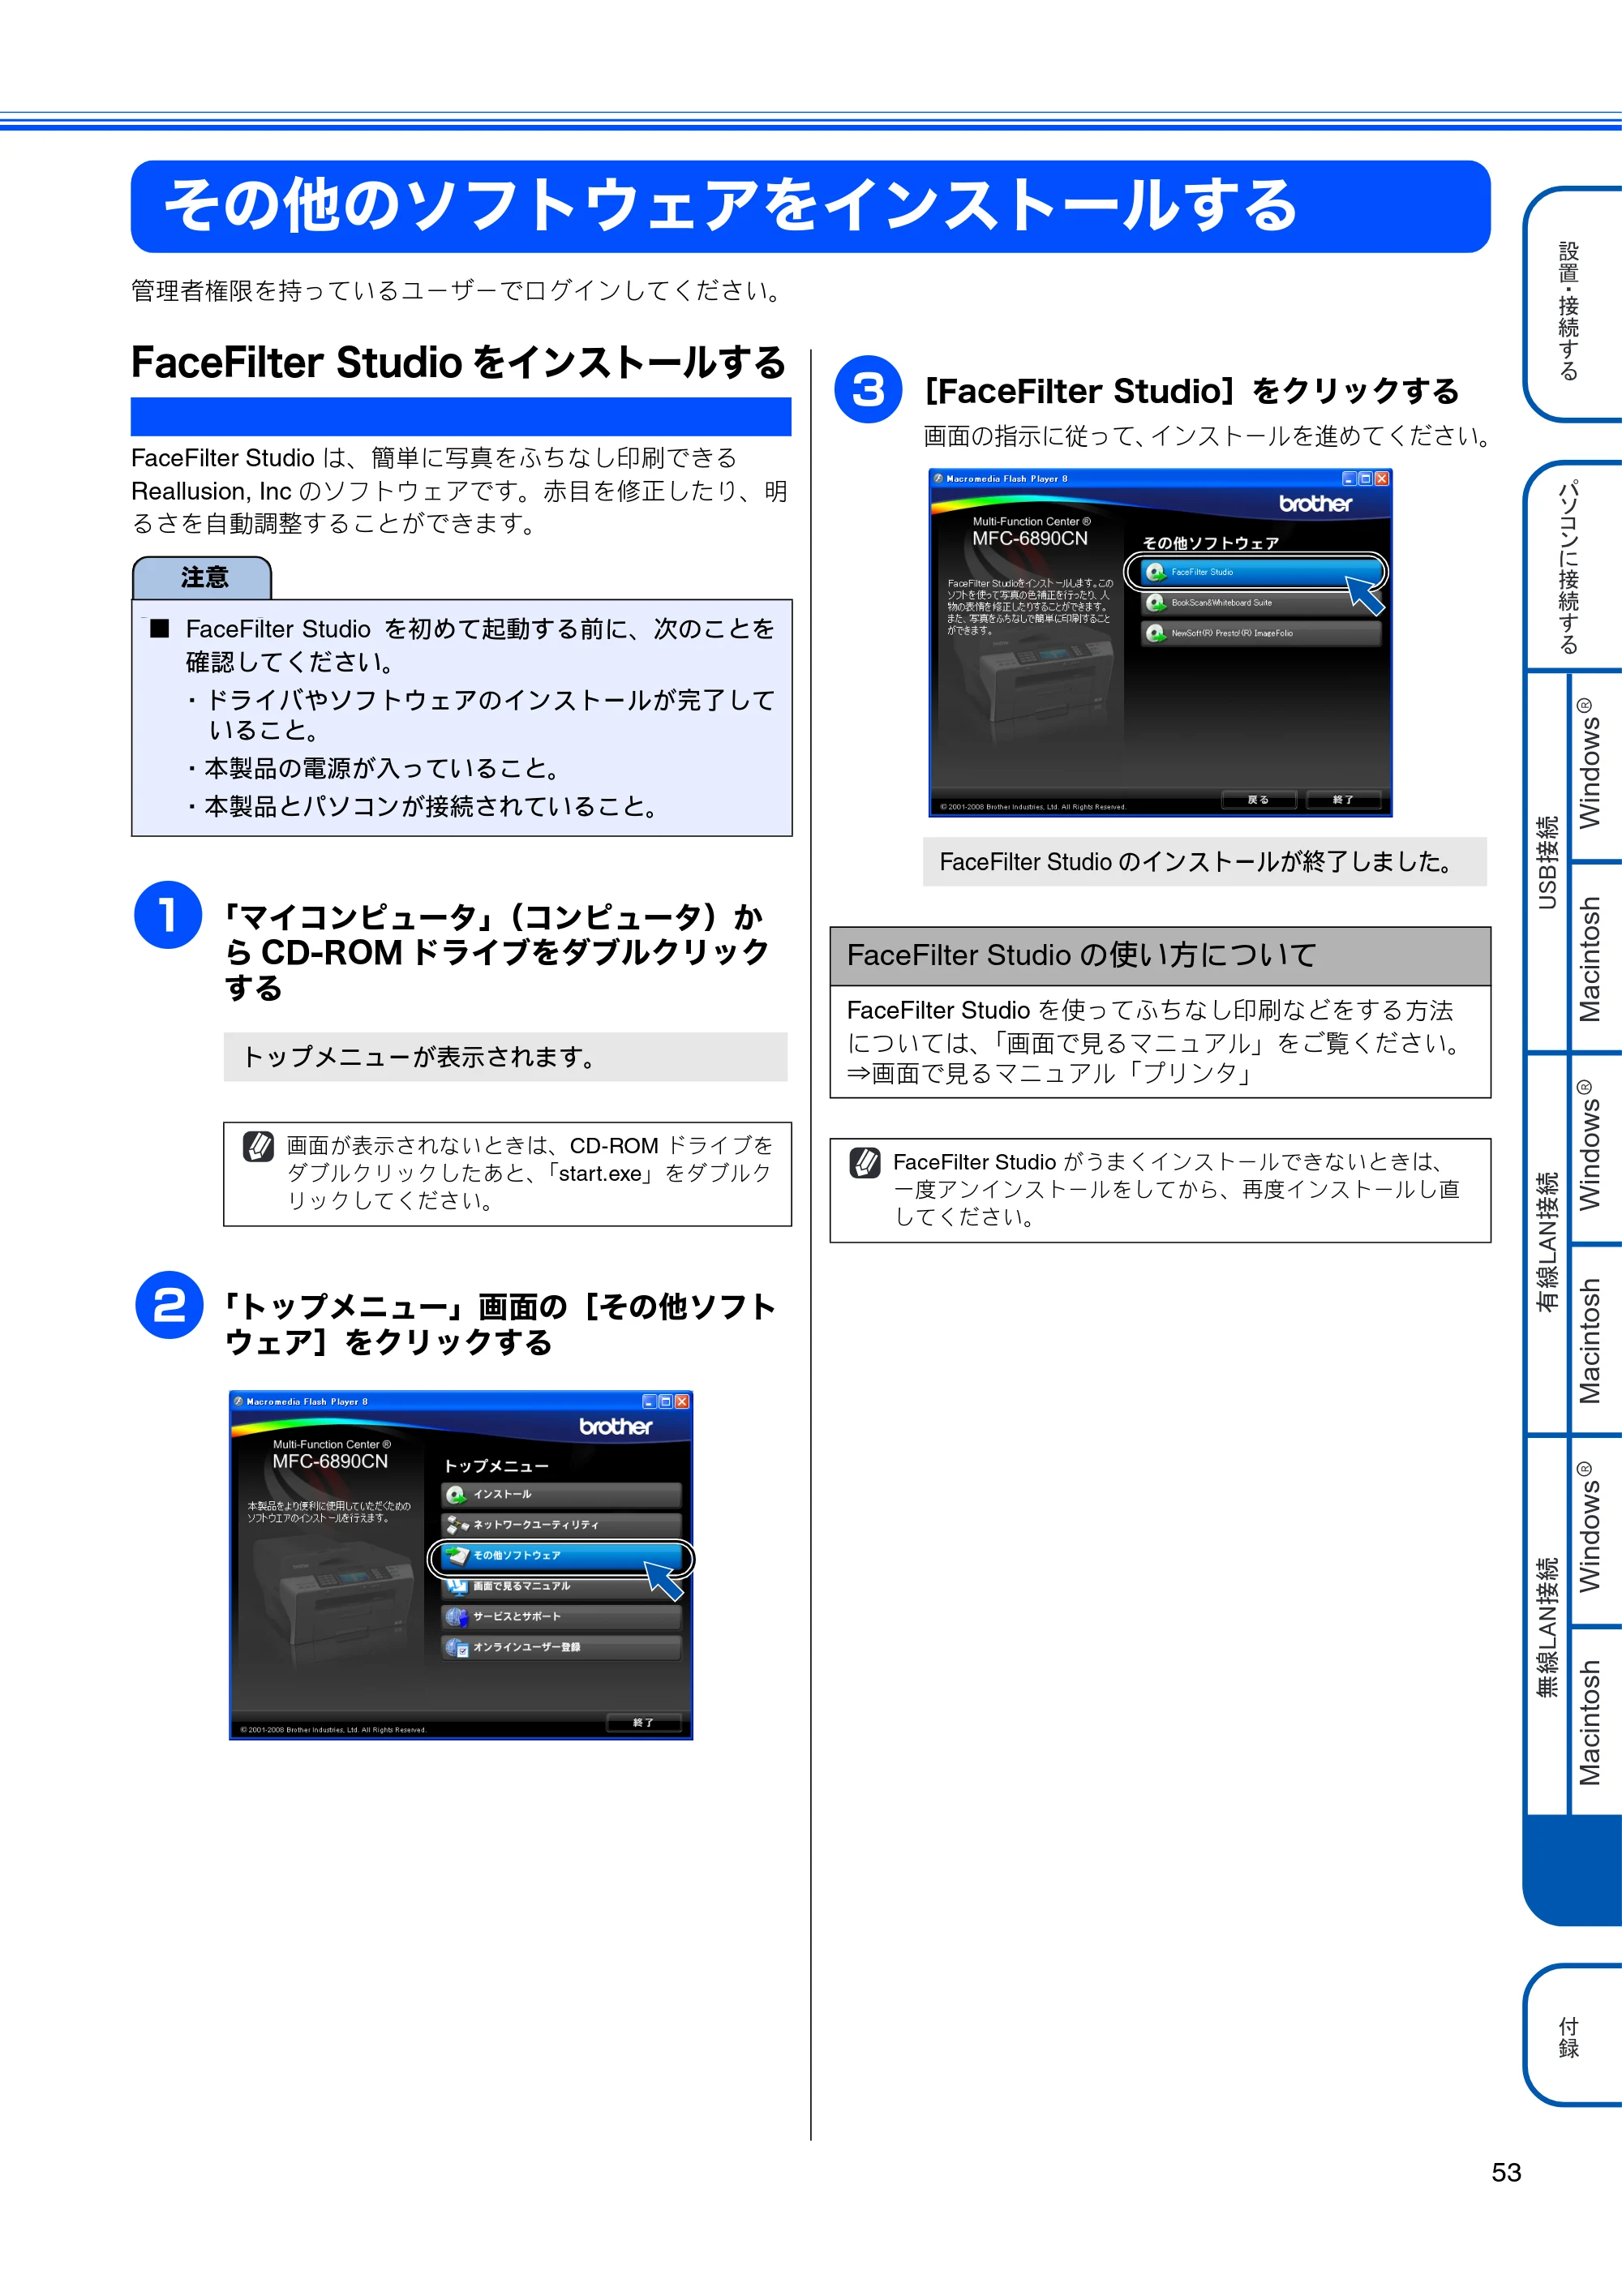The height and width of the screenshot is (2296, 1622).
Task: Open the 設置・接続する side tab
Action: [x=1573, y=306]
